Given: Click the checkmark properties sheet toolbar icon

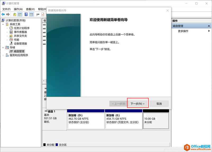Looking at the screenshot, I should pos(43,14).
